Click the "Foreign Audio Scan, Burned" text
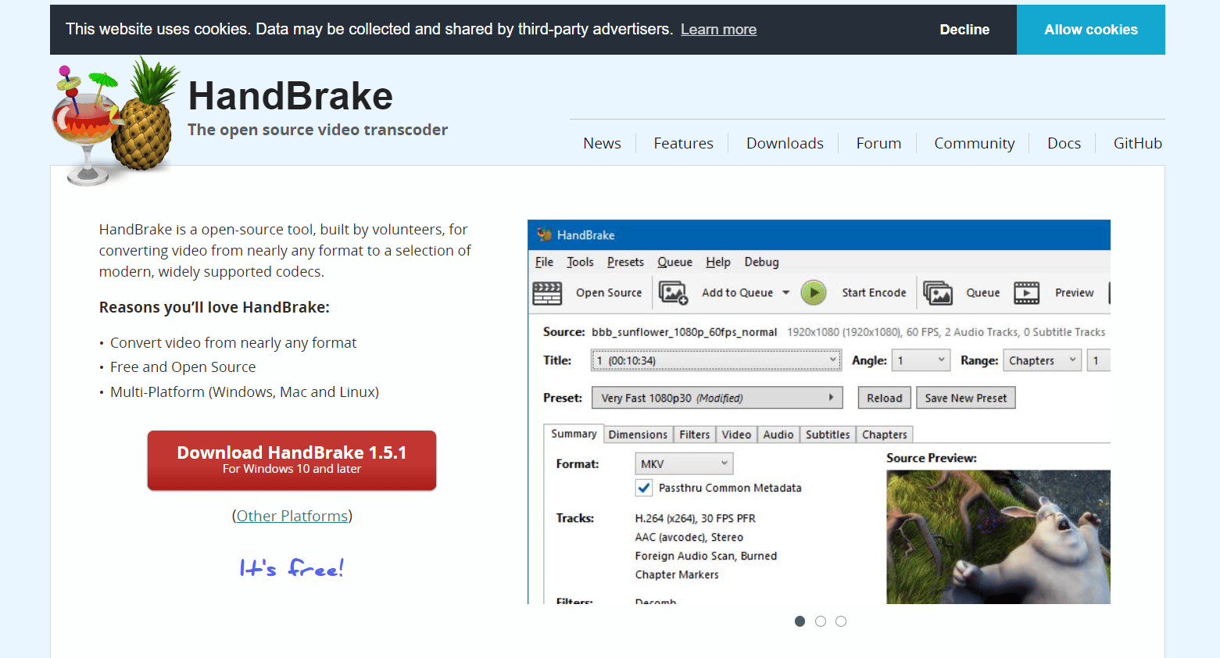Viewport: 1220px width, 658px height. tap(706, 556)
